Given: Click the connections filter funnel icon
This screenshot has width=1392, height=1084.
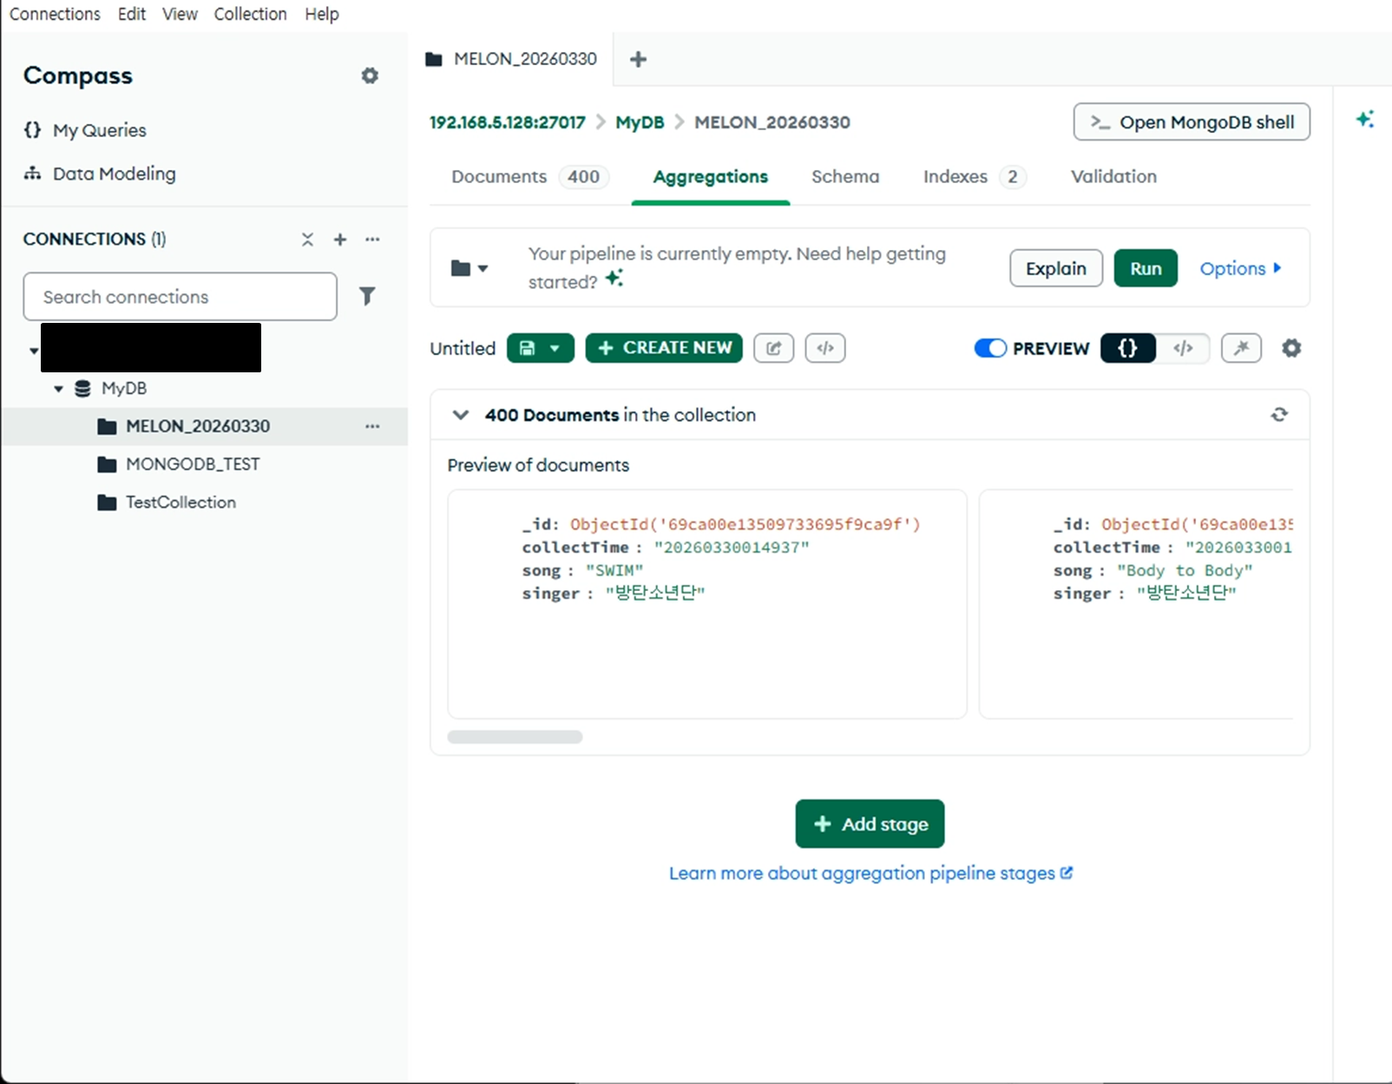Looking at the screenshot, I should point(367,297).
